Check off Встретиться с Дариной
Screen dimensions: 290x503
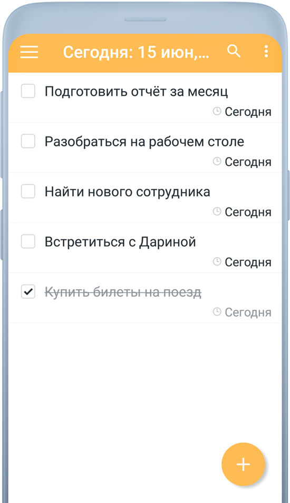[x=28, y=241]
